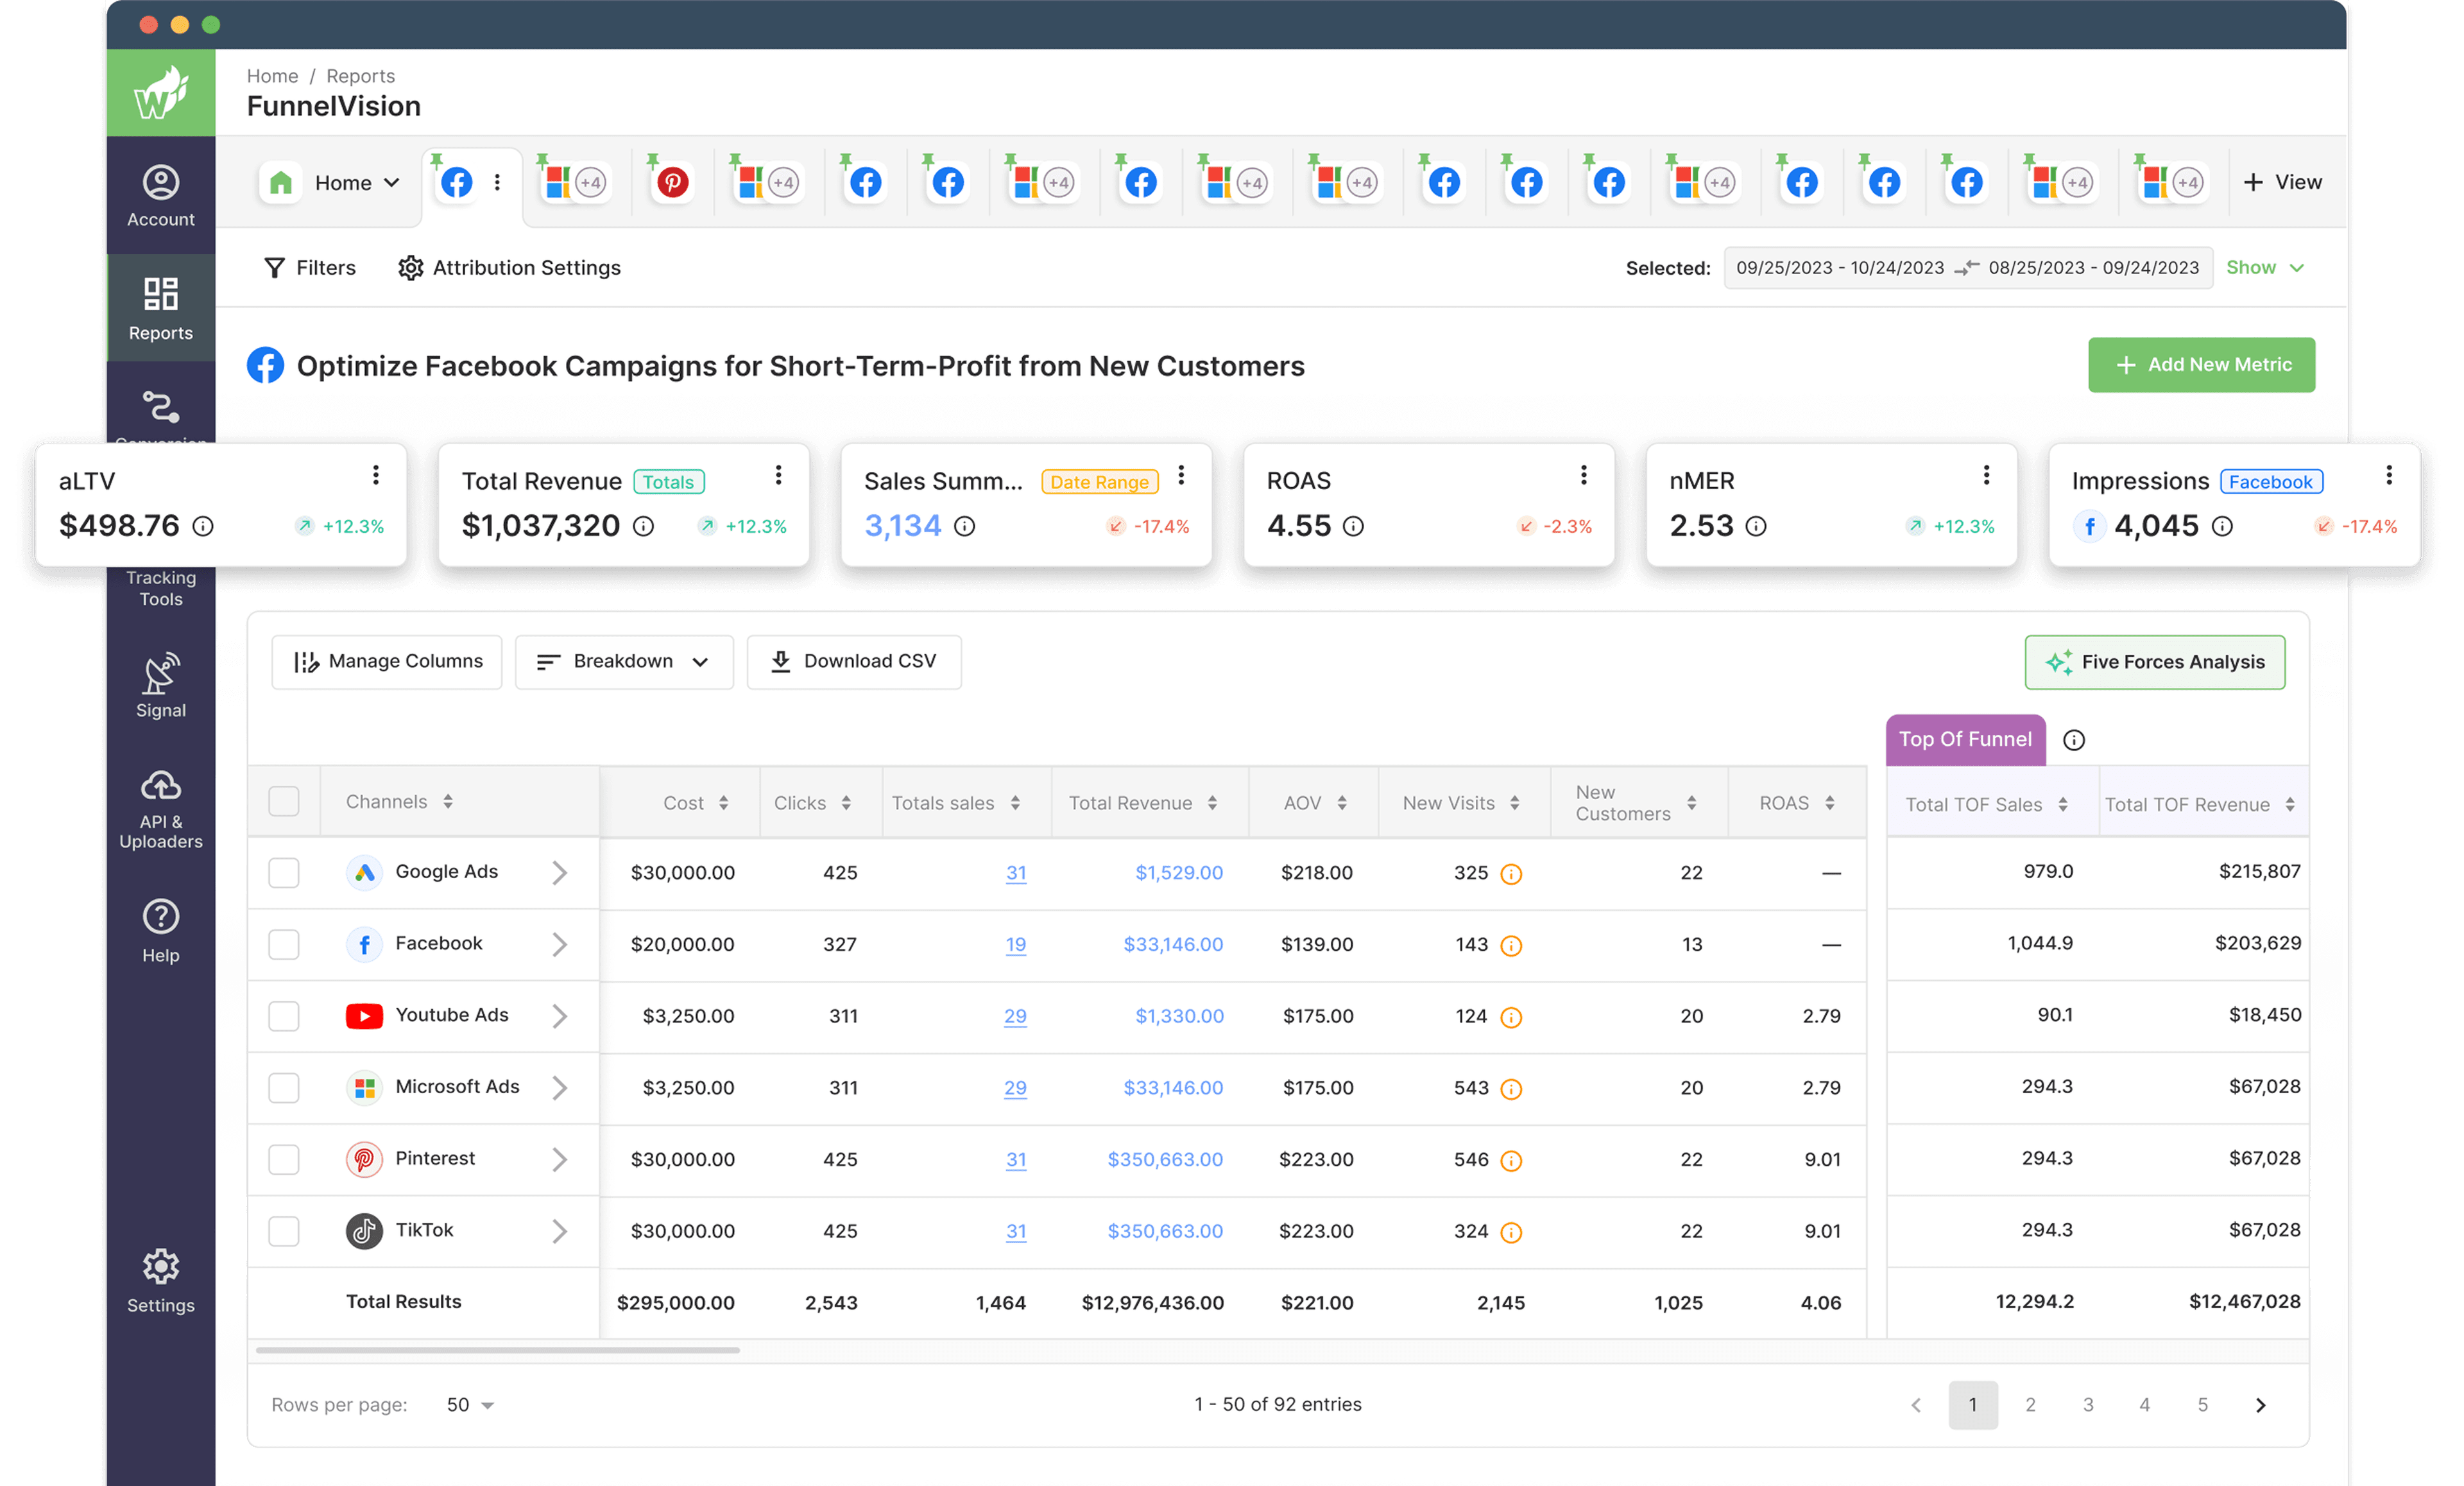Navigate to Reports via the breadcrumb
The image size is (2464, 1486).
click(360, 75)
